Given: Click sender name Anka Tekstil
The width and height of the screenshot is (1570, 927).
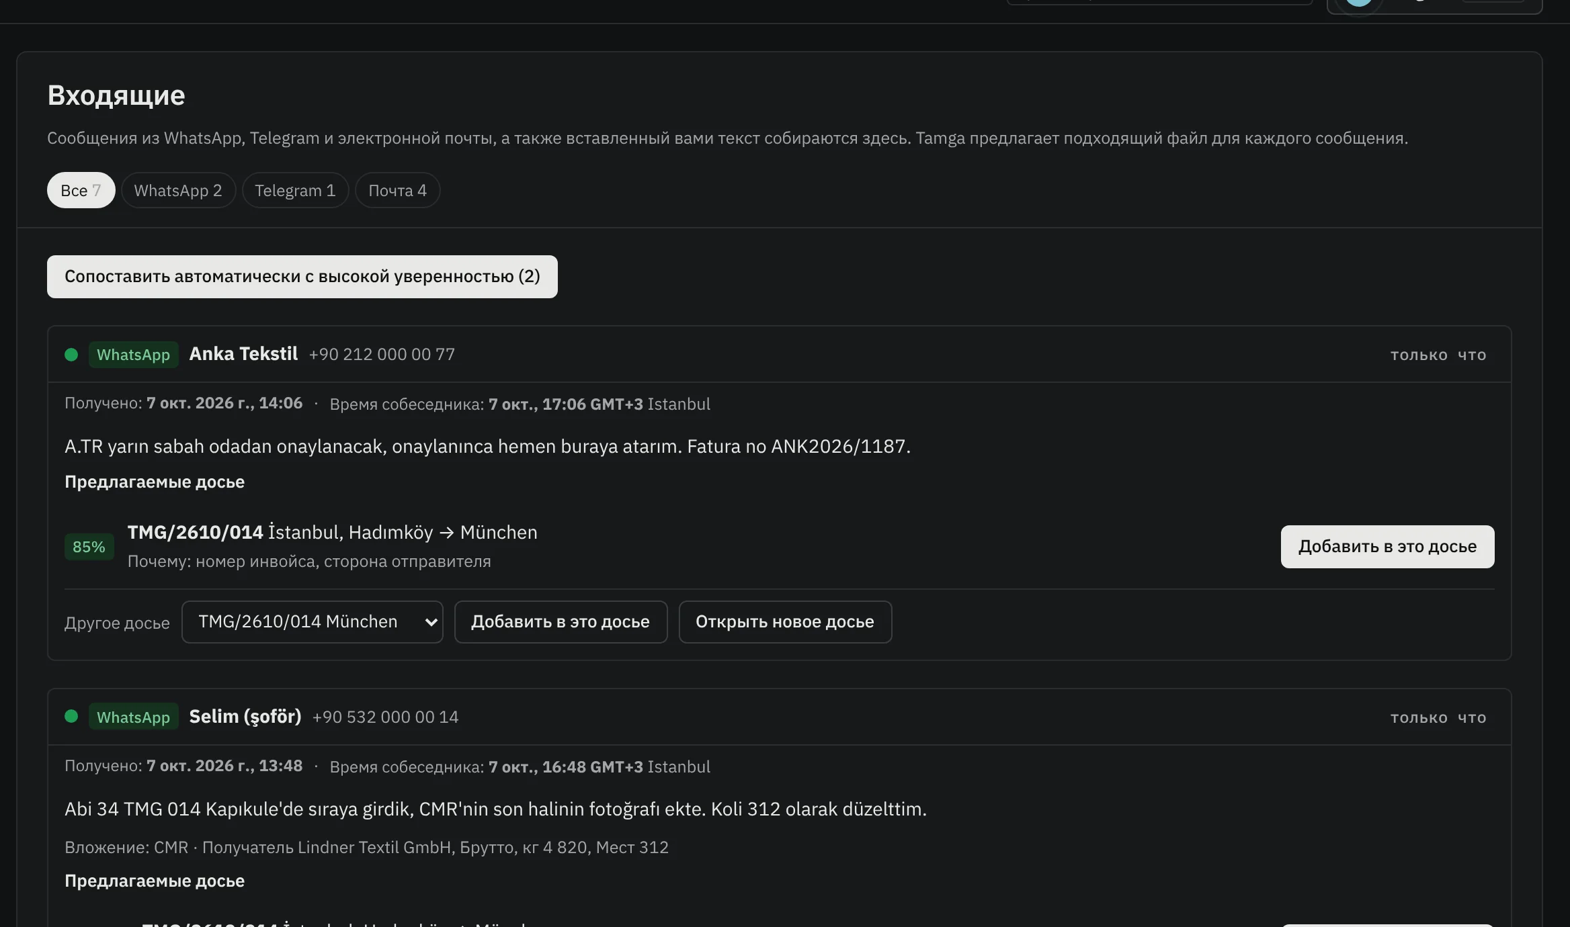Looking at the screenshot, I should click(243, 353).
